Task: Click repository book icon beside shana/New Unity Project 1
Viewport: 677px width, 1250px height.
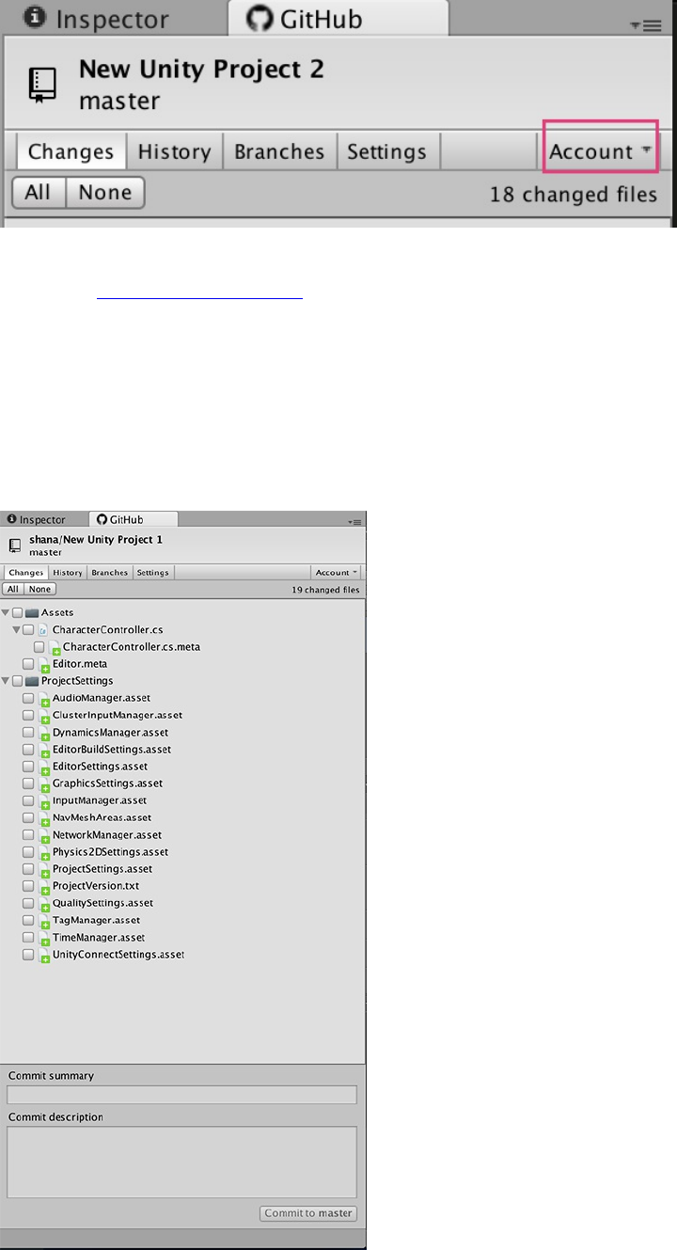Action: tap(15, 546)
